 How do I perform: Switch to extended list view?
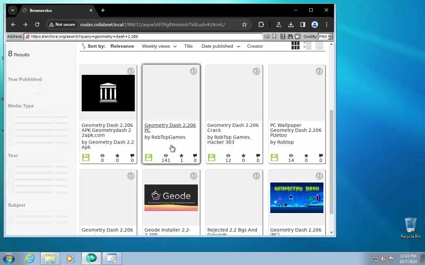tap(307, 46)
